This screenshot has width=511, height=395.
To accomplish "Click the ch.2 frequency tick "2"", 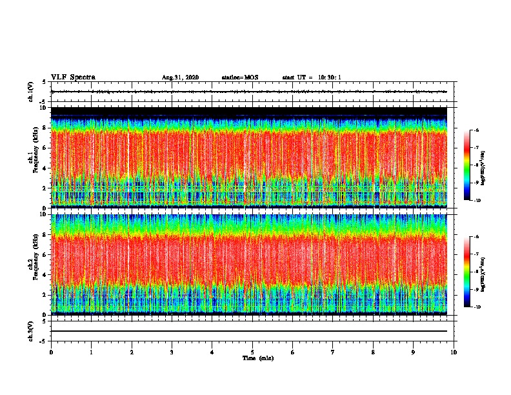I will [x=45, y=295].
